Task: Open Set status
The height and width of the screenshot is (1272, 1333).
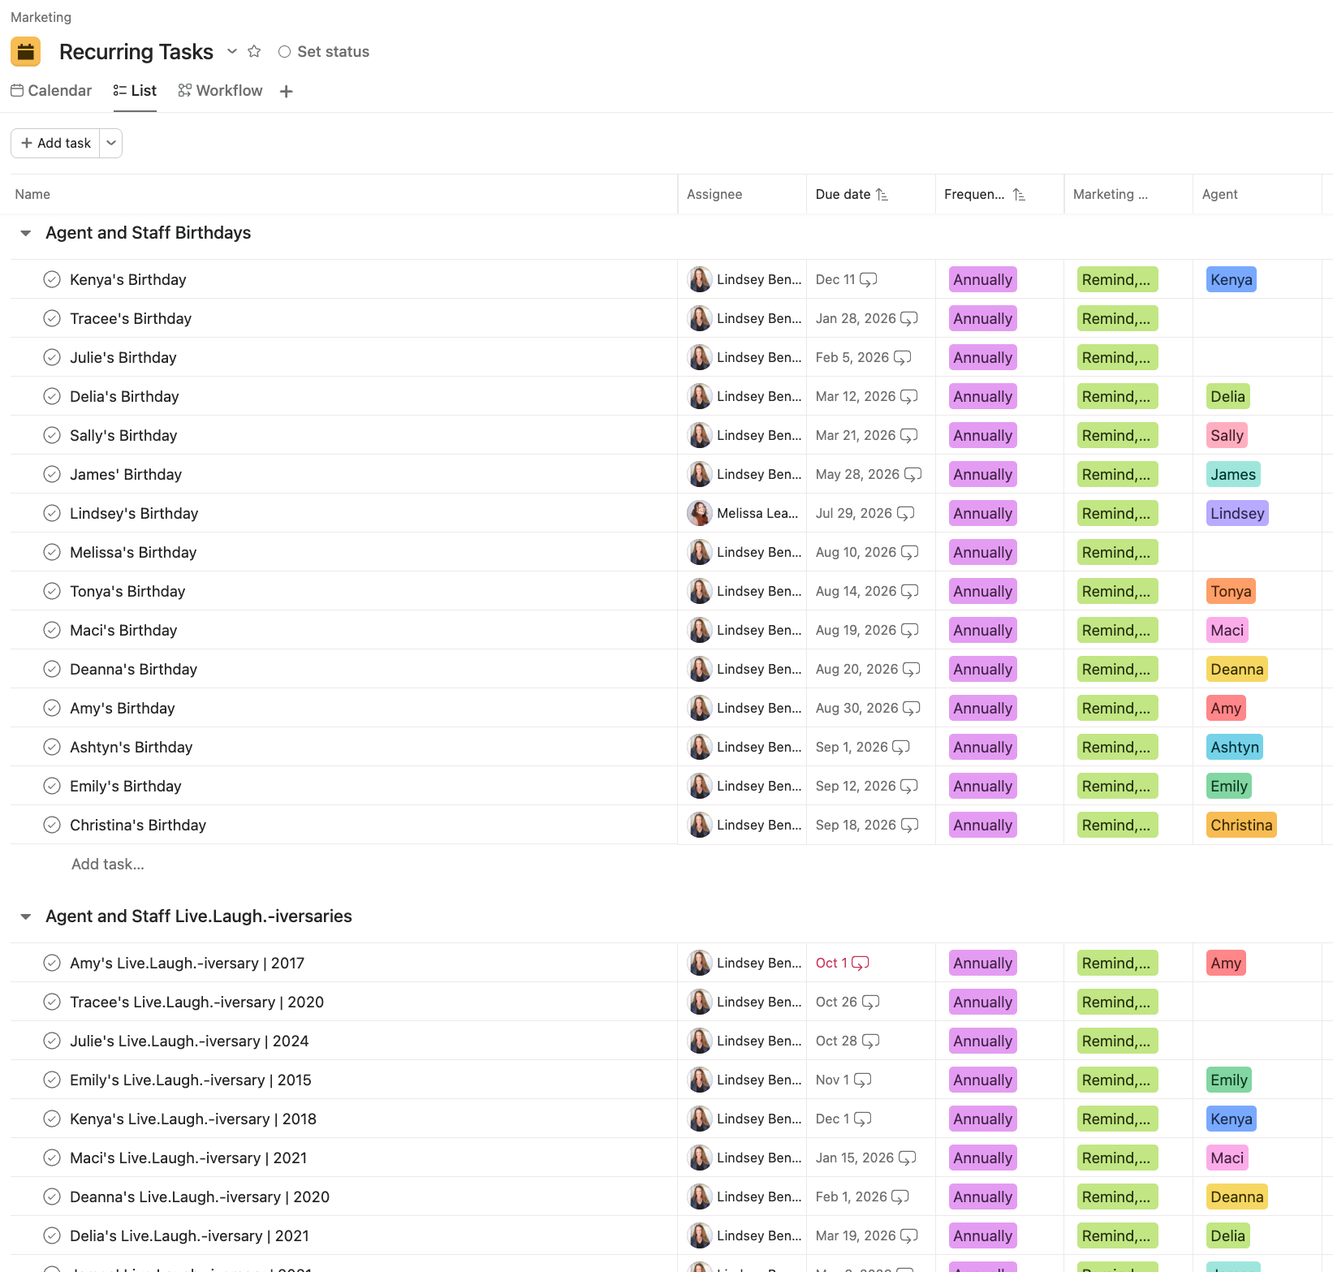Action: [333, 51]
